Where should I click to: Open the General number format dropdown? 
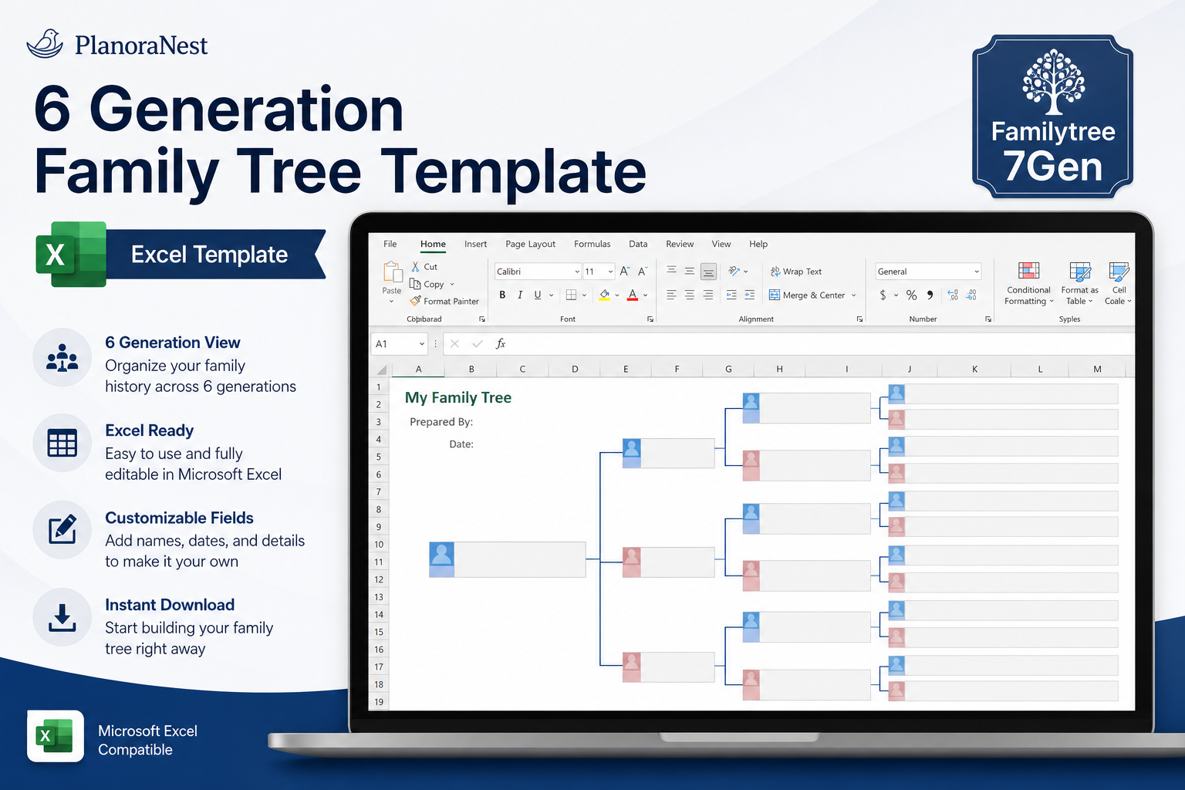[977, 272]
